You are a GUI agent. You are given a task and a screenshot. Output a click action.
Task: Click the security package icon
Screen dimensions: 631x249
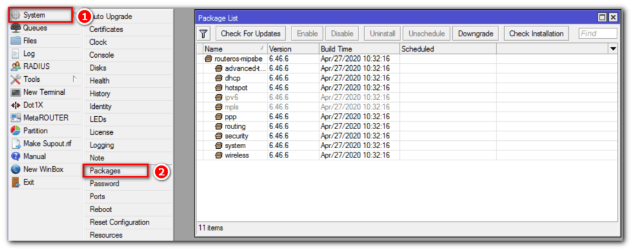point(219,136)
